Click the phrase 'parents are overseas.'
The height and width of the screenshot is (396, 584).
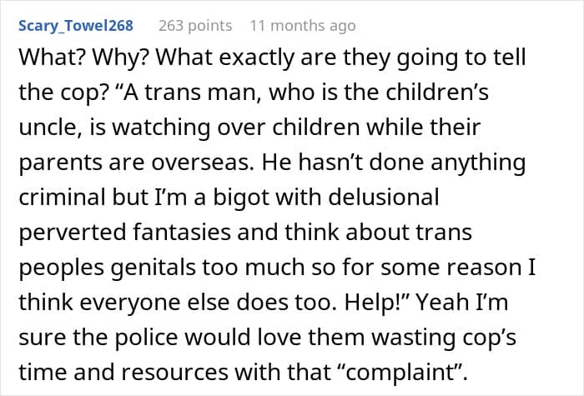(136, 163)
